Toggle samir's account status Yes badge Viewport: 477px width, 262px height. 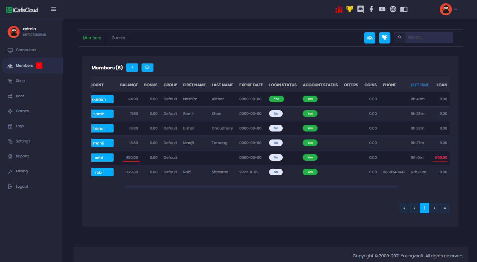point(310,114)
